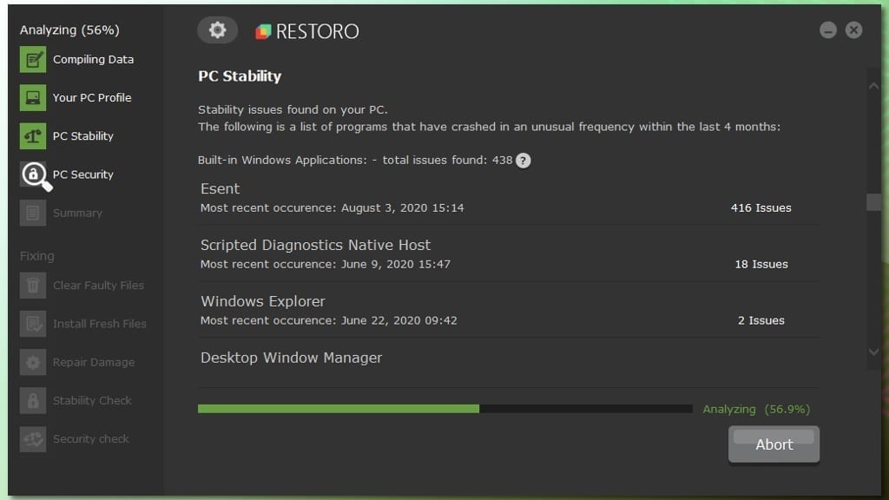Select the Your PC Profile icon
Viewport: 889px width, 500px height.
pos(33,97)
